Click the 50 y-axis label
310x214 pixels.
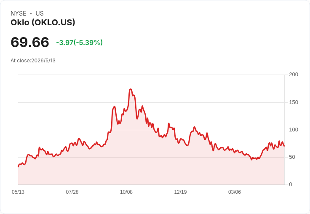[x=292, y=157]
